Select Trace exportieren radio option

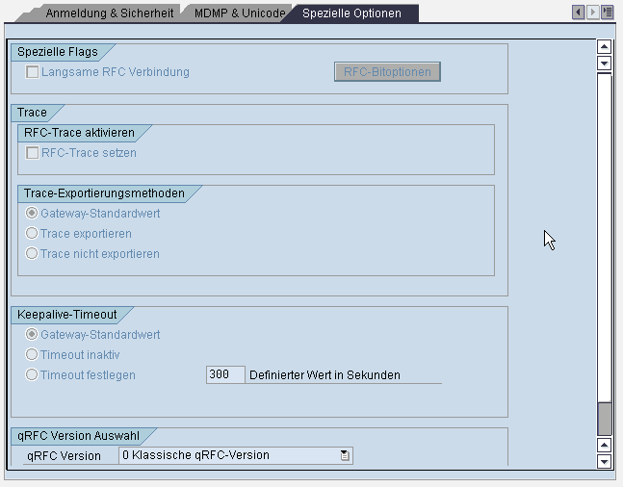point(33,234)
